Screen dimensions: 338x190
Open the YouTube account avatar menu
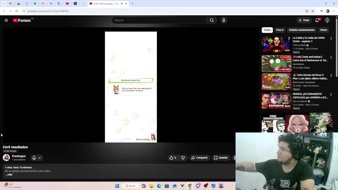point(327,20)
